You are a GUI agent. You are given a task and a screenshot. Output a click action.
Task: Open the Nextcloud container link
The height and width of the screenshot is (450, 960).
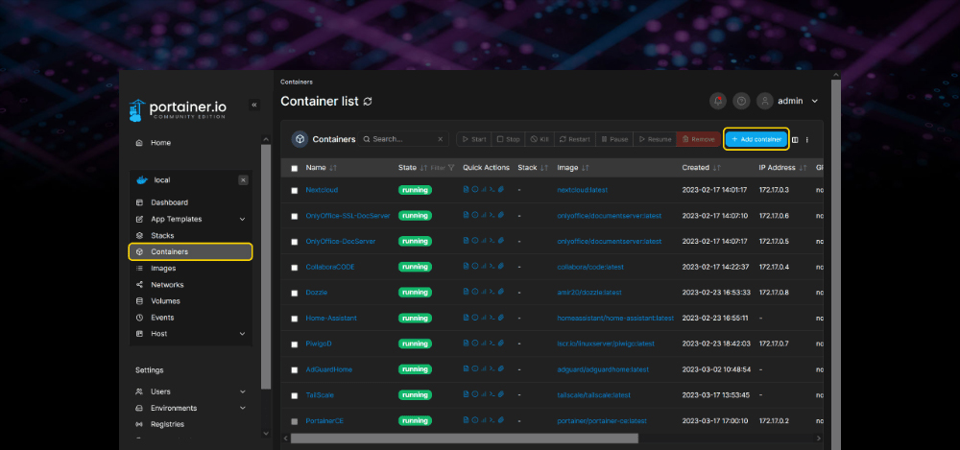[x=322, y=190]
